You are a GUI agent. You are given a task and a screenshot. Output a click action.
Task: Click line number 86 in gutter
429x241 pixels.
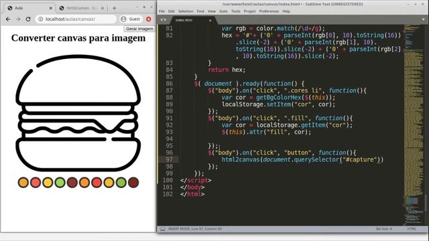170,84
